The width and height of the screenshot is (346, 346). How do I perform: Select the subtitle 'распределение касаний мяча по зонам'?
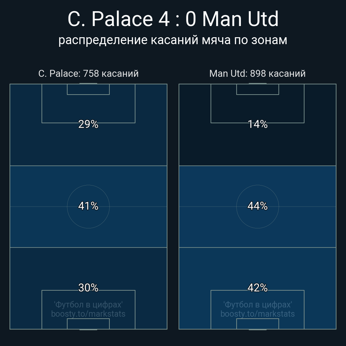[173, 40]
